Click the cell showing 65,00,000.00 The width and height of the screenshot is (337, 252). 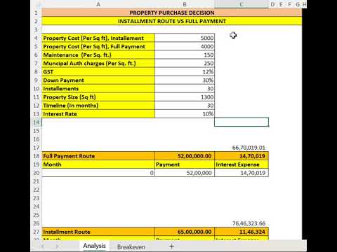click(185, 232)
